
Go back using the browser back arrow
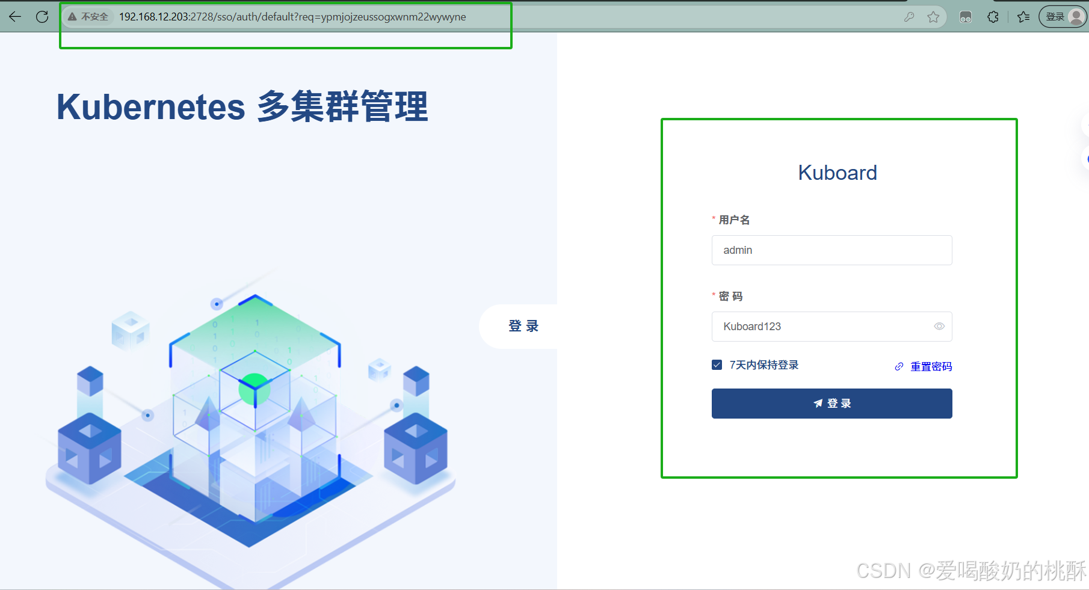[x=15, y=17]
